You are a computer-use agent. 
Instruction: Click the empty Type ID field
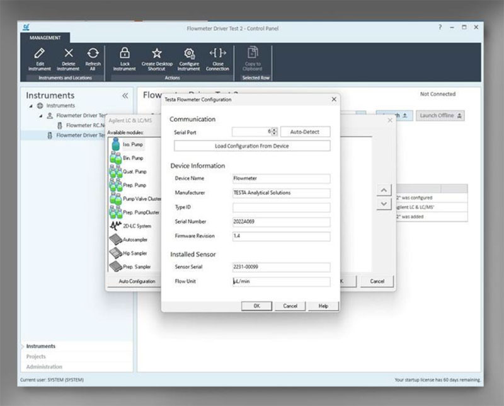pyautogui.click(x=281, y=207)
